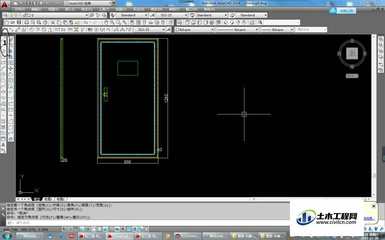Toggle Polar tracking in status bar
385x240 pixels.
(88, 229)
